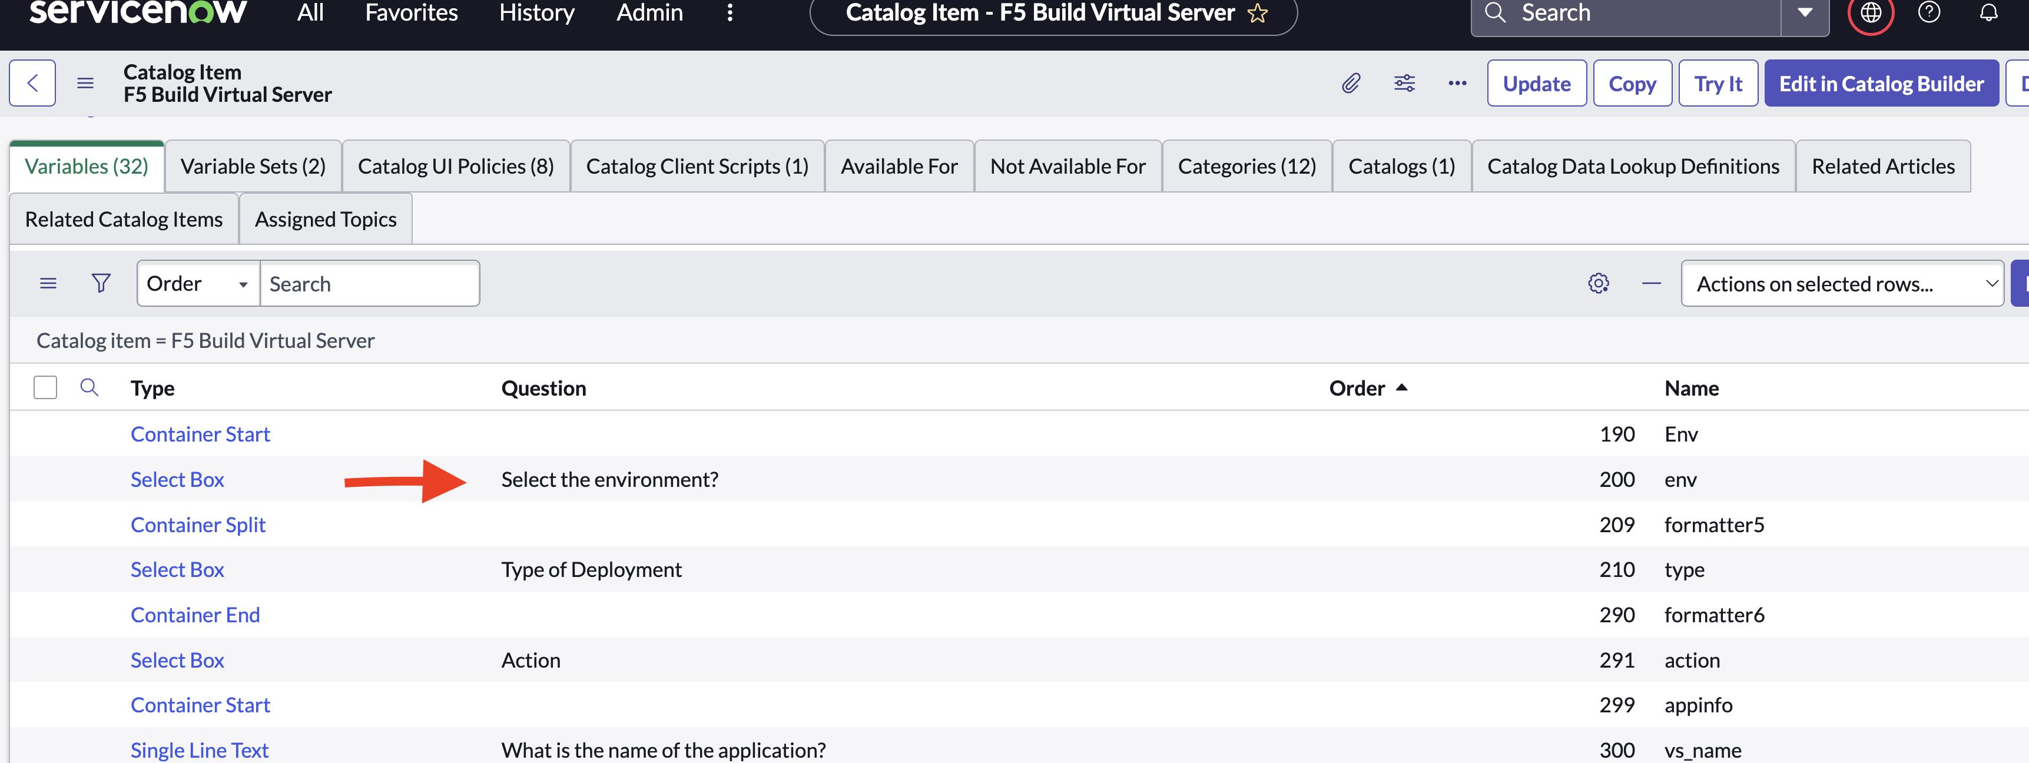The width and height of the screenshot is (2029, 763).
Task: Toggle the select all rows checkbox
Action: click(x=46, y=387)
